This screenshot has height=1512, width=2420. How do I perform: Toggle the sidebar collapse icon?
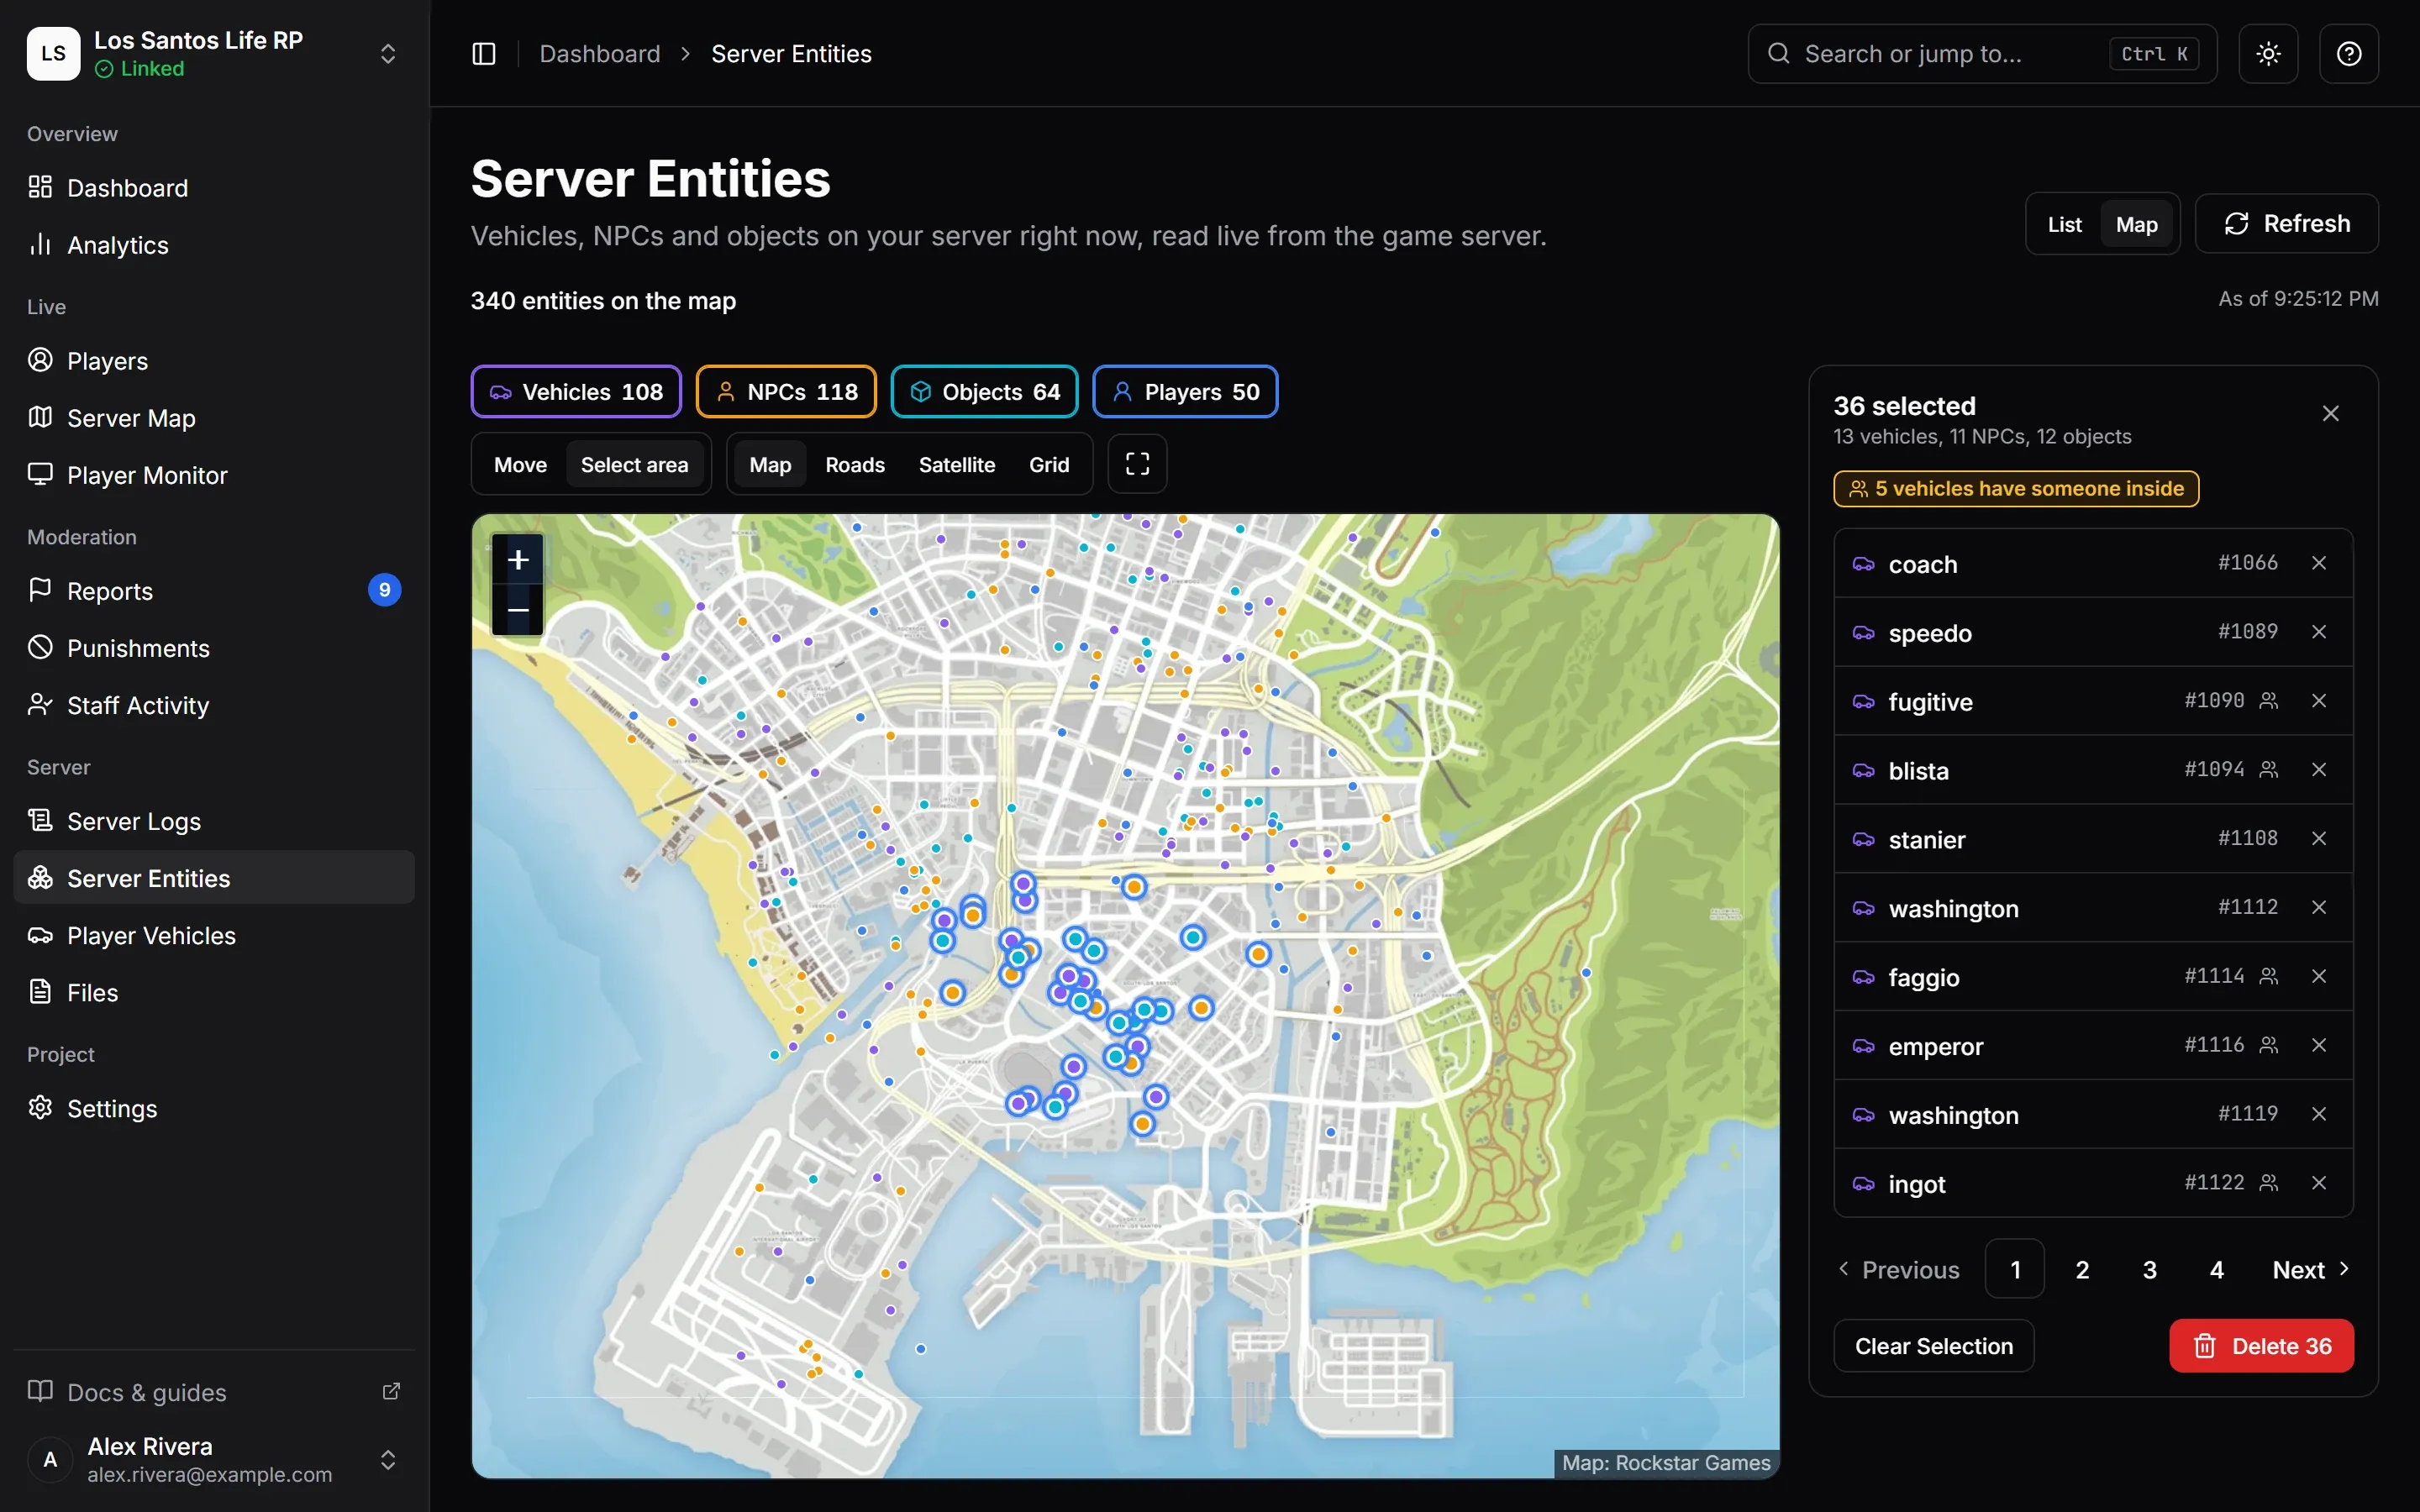click(483, 54)
